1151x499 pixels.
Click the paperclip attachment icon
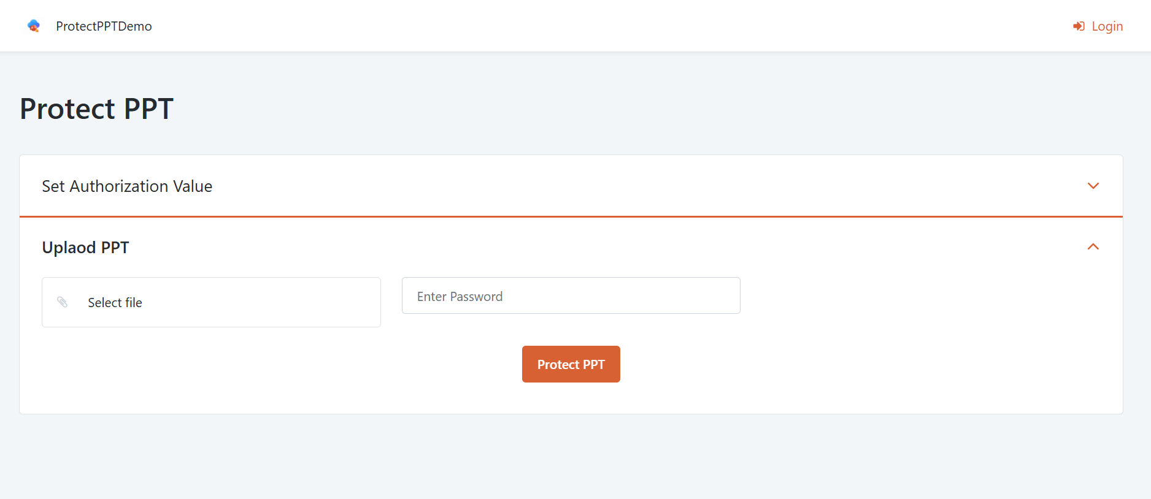click(63, 302)
